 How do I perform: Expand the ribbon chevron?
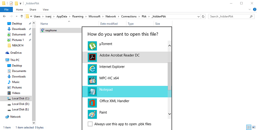(x=250, y=10)
